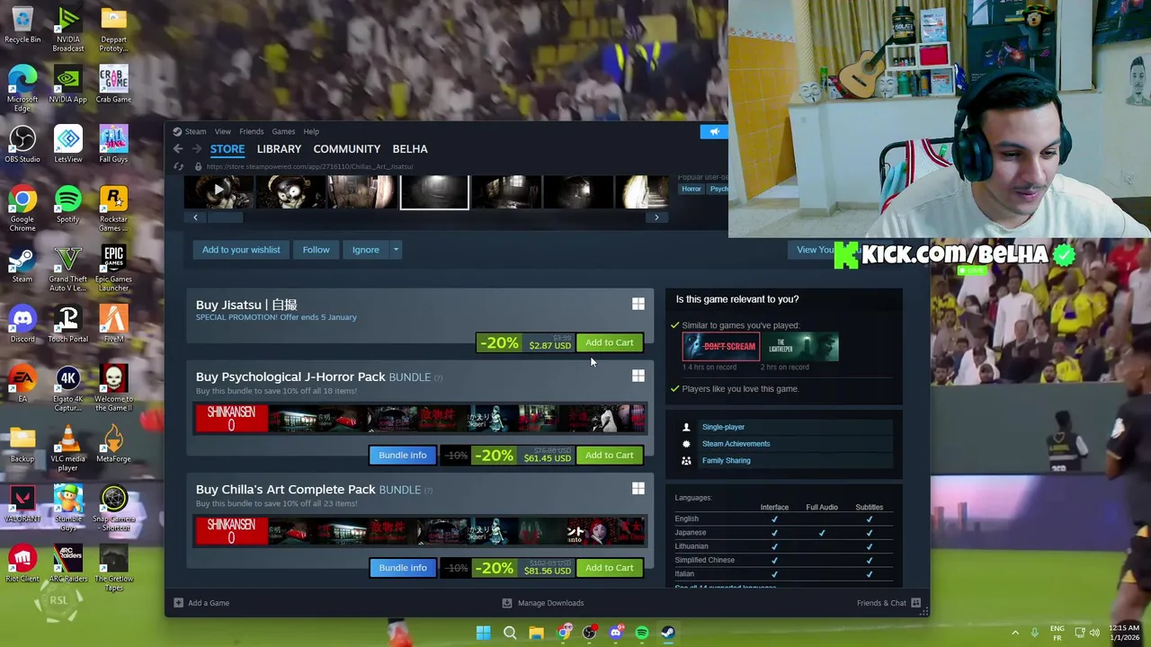The height and width of the screenshot is (647, 1151).
Task: Open the Crab Game desktop shortcut
Action: [113, 84]
